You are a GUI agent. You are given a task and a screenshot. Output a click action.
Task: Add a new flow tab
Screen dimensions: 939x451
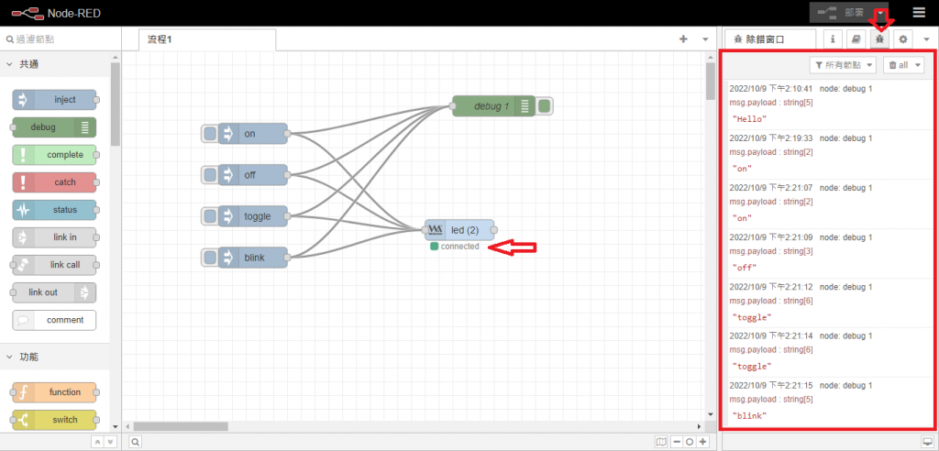pyautogui.click(x=683, y=38)
